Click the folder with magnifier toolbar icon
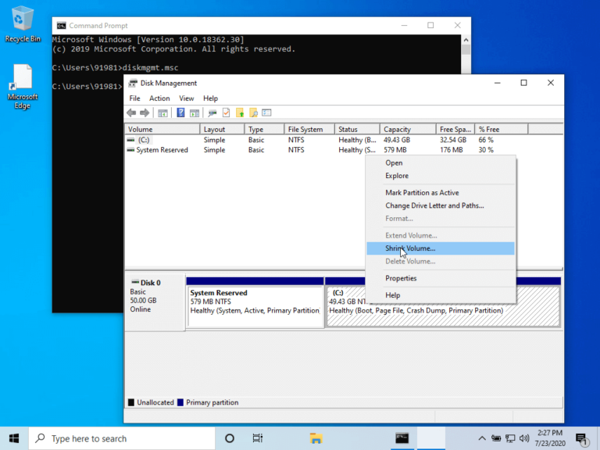The width and height of the screenshot is (600, 450). [x=253, y=112]
